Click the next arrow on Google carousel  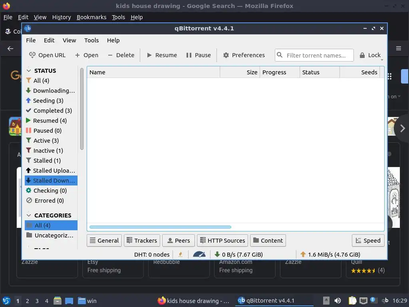402,128
